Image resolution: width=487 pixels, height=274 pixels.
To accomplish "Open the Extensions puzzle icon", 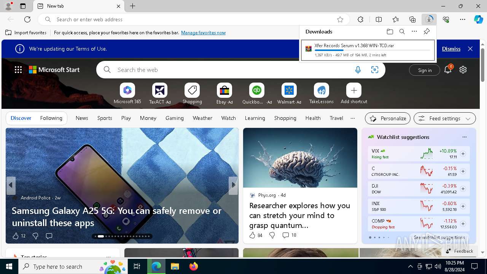I will [360, 19].
